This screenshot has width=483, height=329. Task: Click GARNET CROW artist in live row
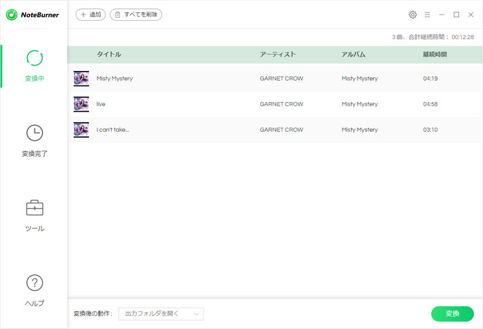click(282, 104)
